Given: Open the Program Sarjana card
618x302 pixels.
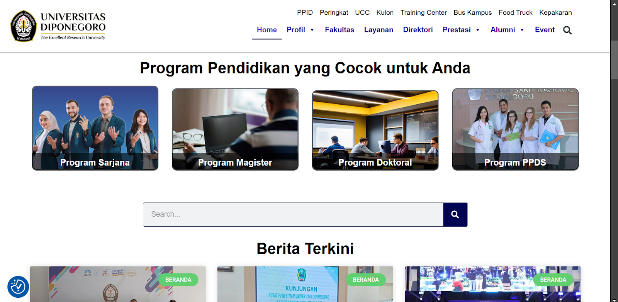Looking at the screenshot, I should pos(95,128).
